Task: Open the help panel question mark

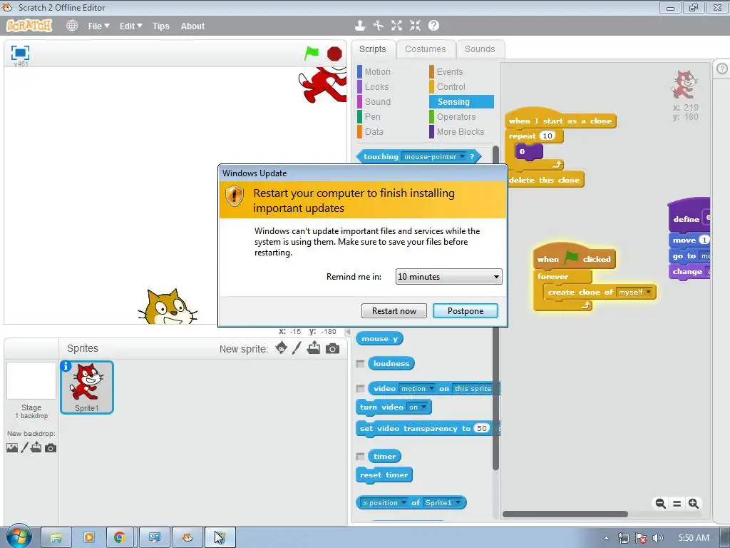Action: 721,68
